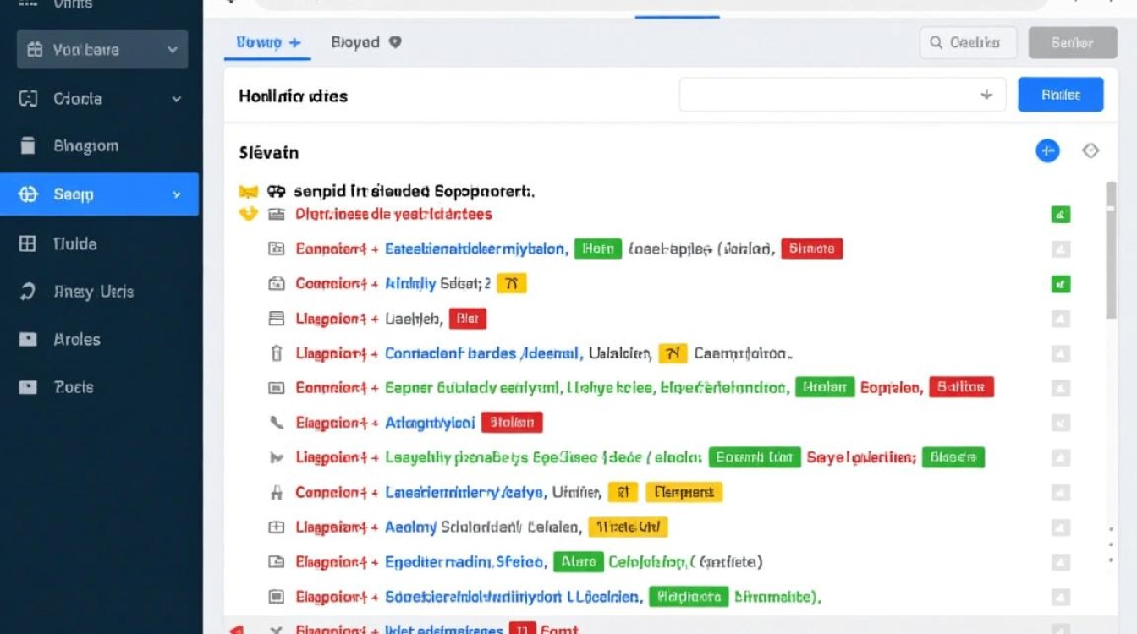Uncheck the green checkbox on the Kindly Sdoat row
The width and height of the screenshot is (1137, 634).
click(x=1060, y=284)
